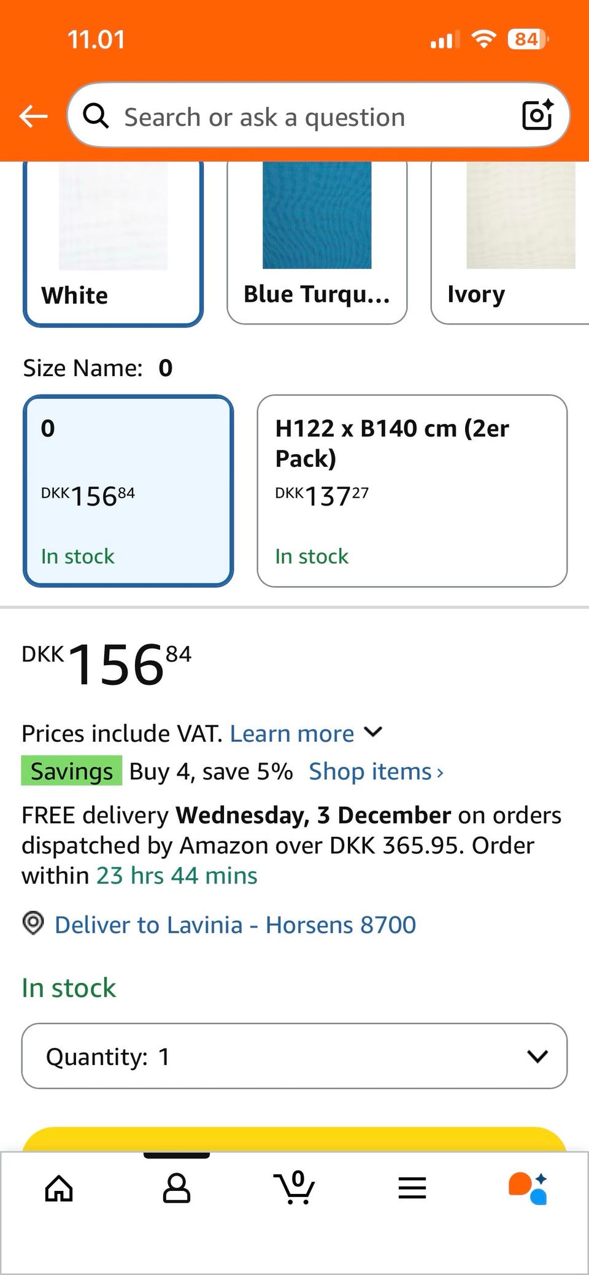The width and height of the screenshot is (589, 1275).
Task: Click the Learn more link
Action: [x=292, y=734]
